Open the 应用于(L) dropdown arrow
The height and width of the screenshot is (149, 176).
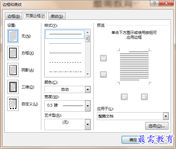pos(166,116)
